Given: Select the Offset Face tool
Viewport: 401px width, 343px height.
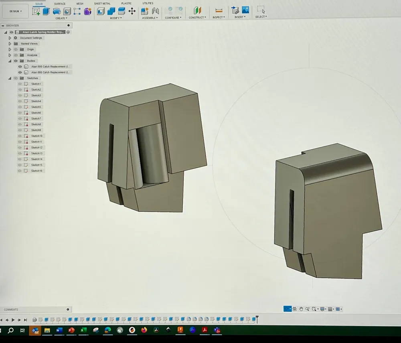Looking at the screenshot, I should 122,11.
